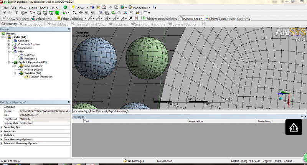Click the Wireframe display icon

point(42,18)
